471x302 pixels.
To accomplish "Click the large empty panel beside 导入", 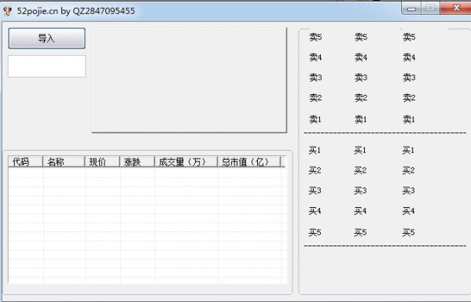I will (x=190, y=80).
